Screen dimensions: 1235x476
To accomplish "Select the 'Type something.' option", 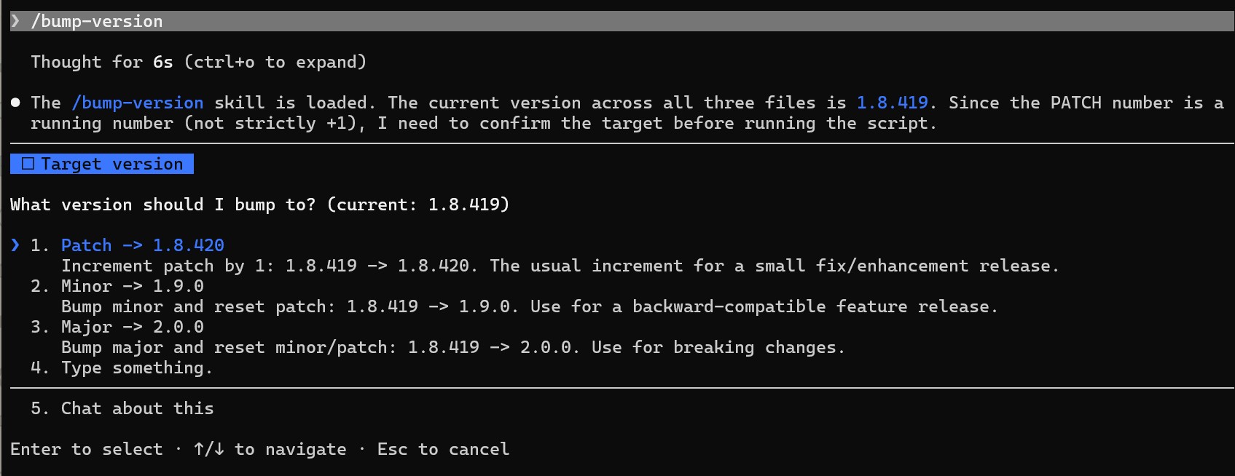I will point(137,368).
